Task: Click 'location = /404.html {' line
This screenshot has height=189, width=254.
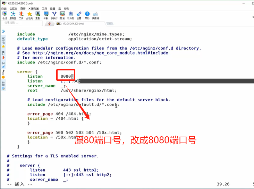Action: [56, 119]
